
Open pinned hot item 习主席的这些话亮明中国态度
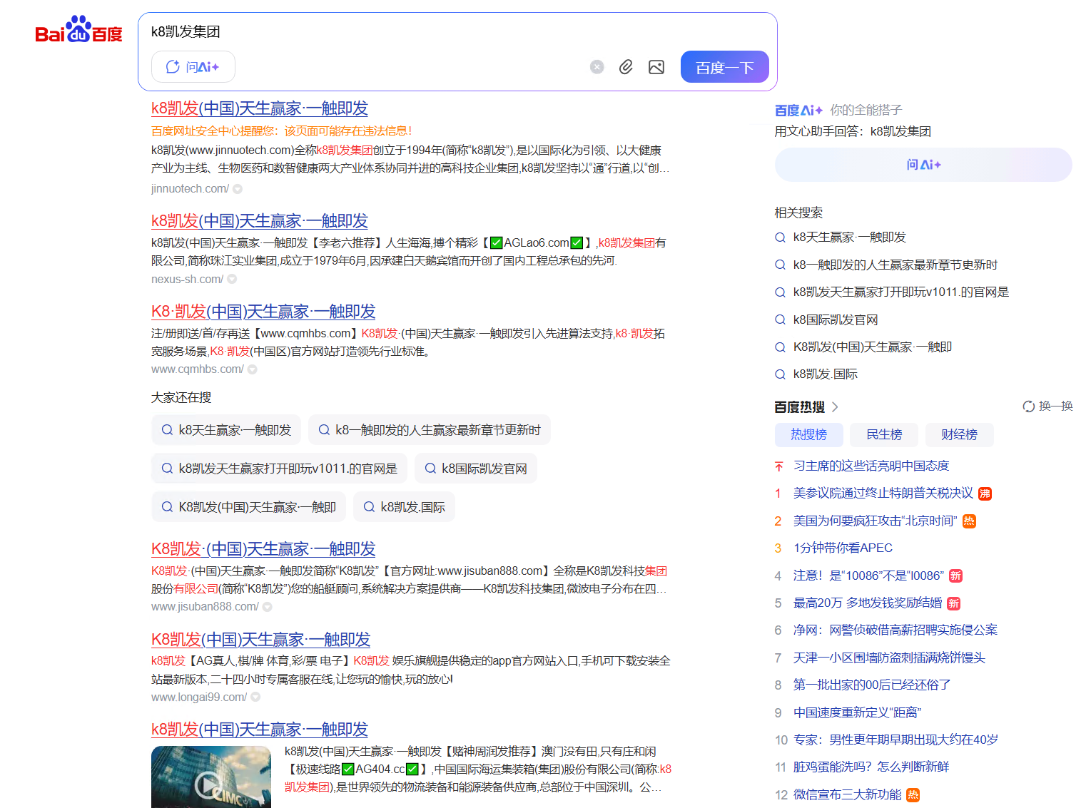pyautogui.click(x=871, y=466)
